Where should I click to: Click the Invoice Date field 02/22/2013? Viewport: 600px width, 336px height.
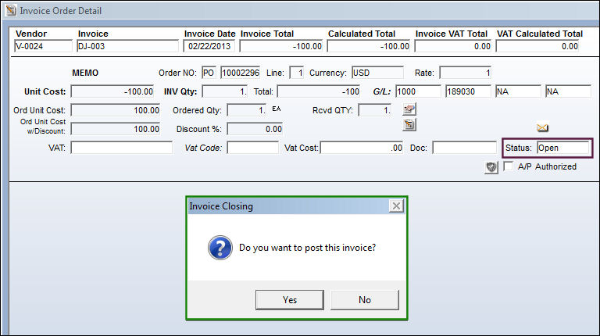tap(209, 46)
